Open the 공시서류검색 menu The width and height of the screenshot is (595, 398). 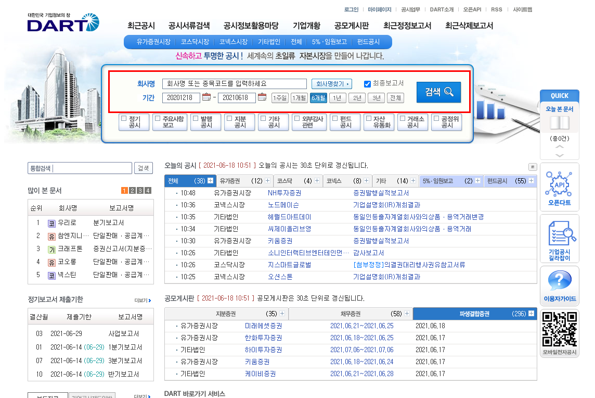tap(189, 26)
